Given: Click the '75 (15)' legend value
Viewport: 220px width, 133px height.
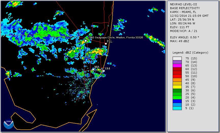Looking at the screenshot, I should [191, 58].
